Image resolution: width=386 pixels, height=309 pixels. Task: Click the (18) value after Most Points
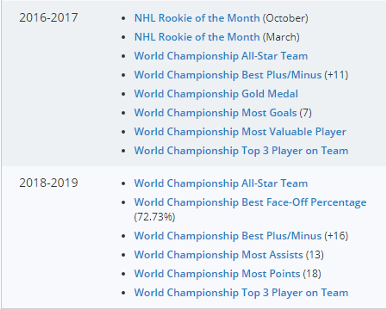point(312,274)
